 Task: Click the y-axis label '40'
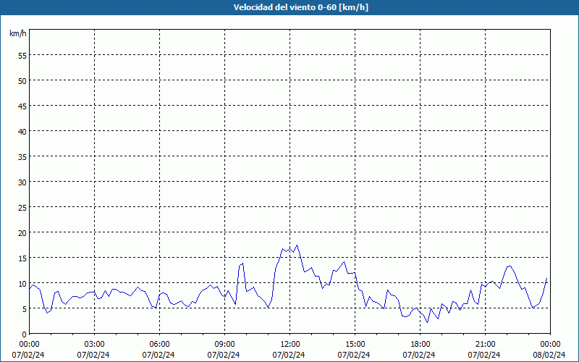[22, 131]
